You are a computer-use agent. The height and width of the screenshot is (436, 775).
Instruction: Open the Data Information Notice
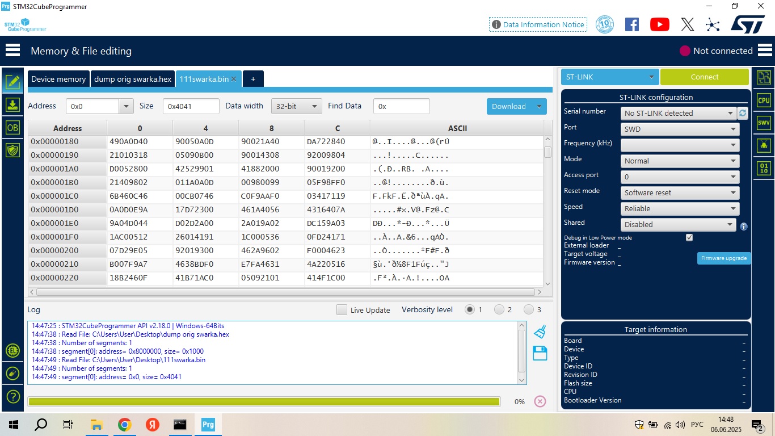click(x=538, y=24)
